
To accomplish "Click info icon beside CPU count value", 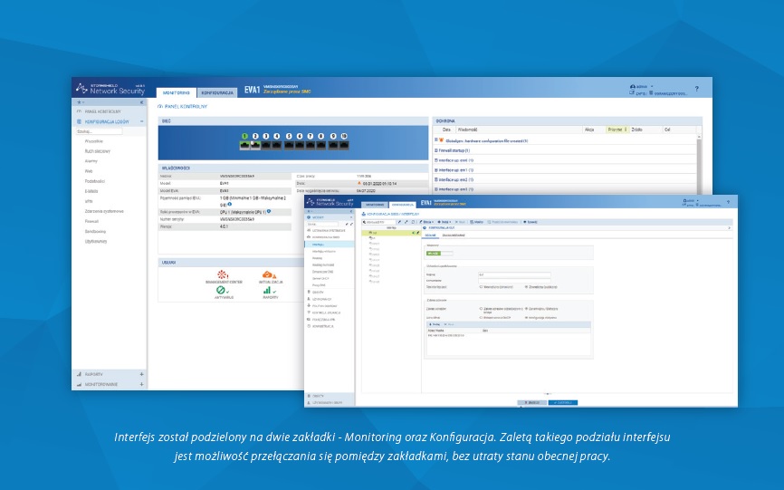I will click(269, 212).
